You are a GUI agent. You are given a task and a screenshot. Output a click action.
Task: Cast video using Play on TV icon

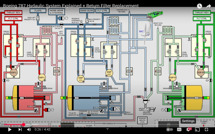(197, 129)
